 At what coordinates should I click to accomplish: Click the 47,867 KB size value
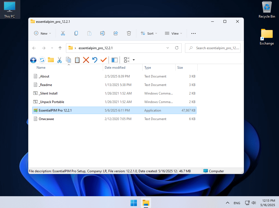tap(189, 110)
